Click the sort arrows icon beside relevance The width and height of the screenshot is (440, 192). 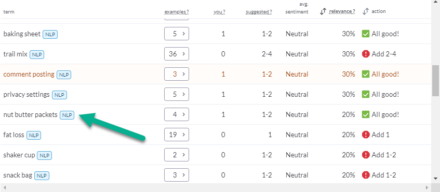pyautogui.click(x=323, y=11)
